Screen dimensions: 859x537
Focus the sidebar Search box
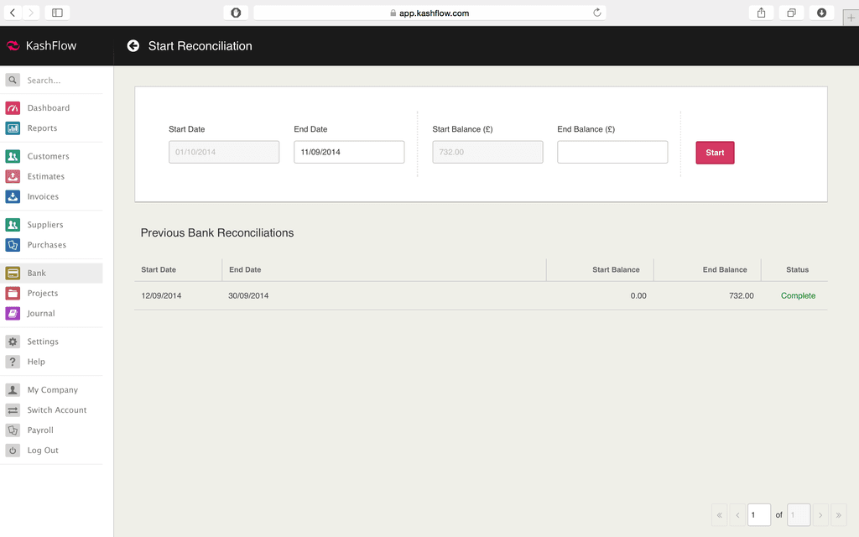pos(59,81)
